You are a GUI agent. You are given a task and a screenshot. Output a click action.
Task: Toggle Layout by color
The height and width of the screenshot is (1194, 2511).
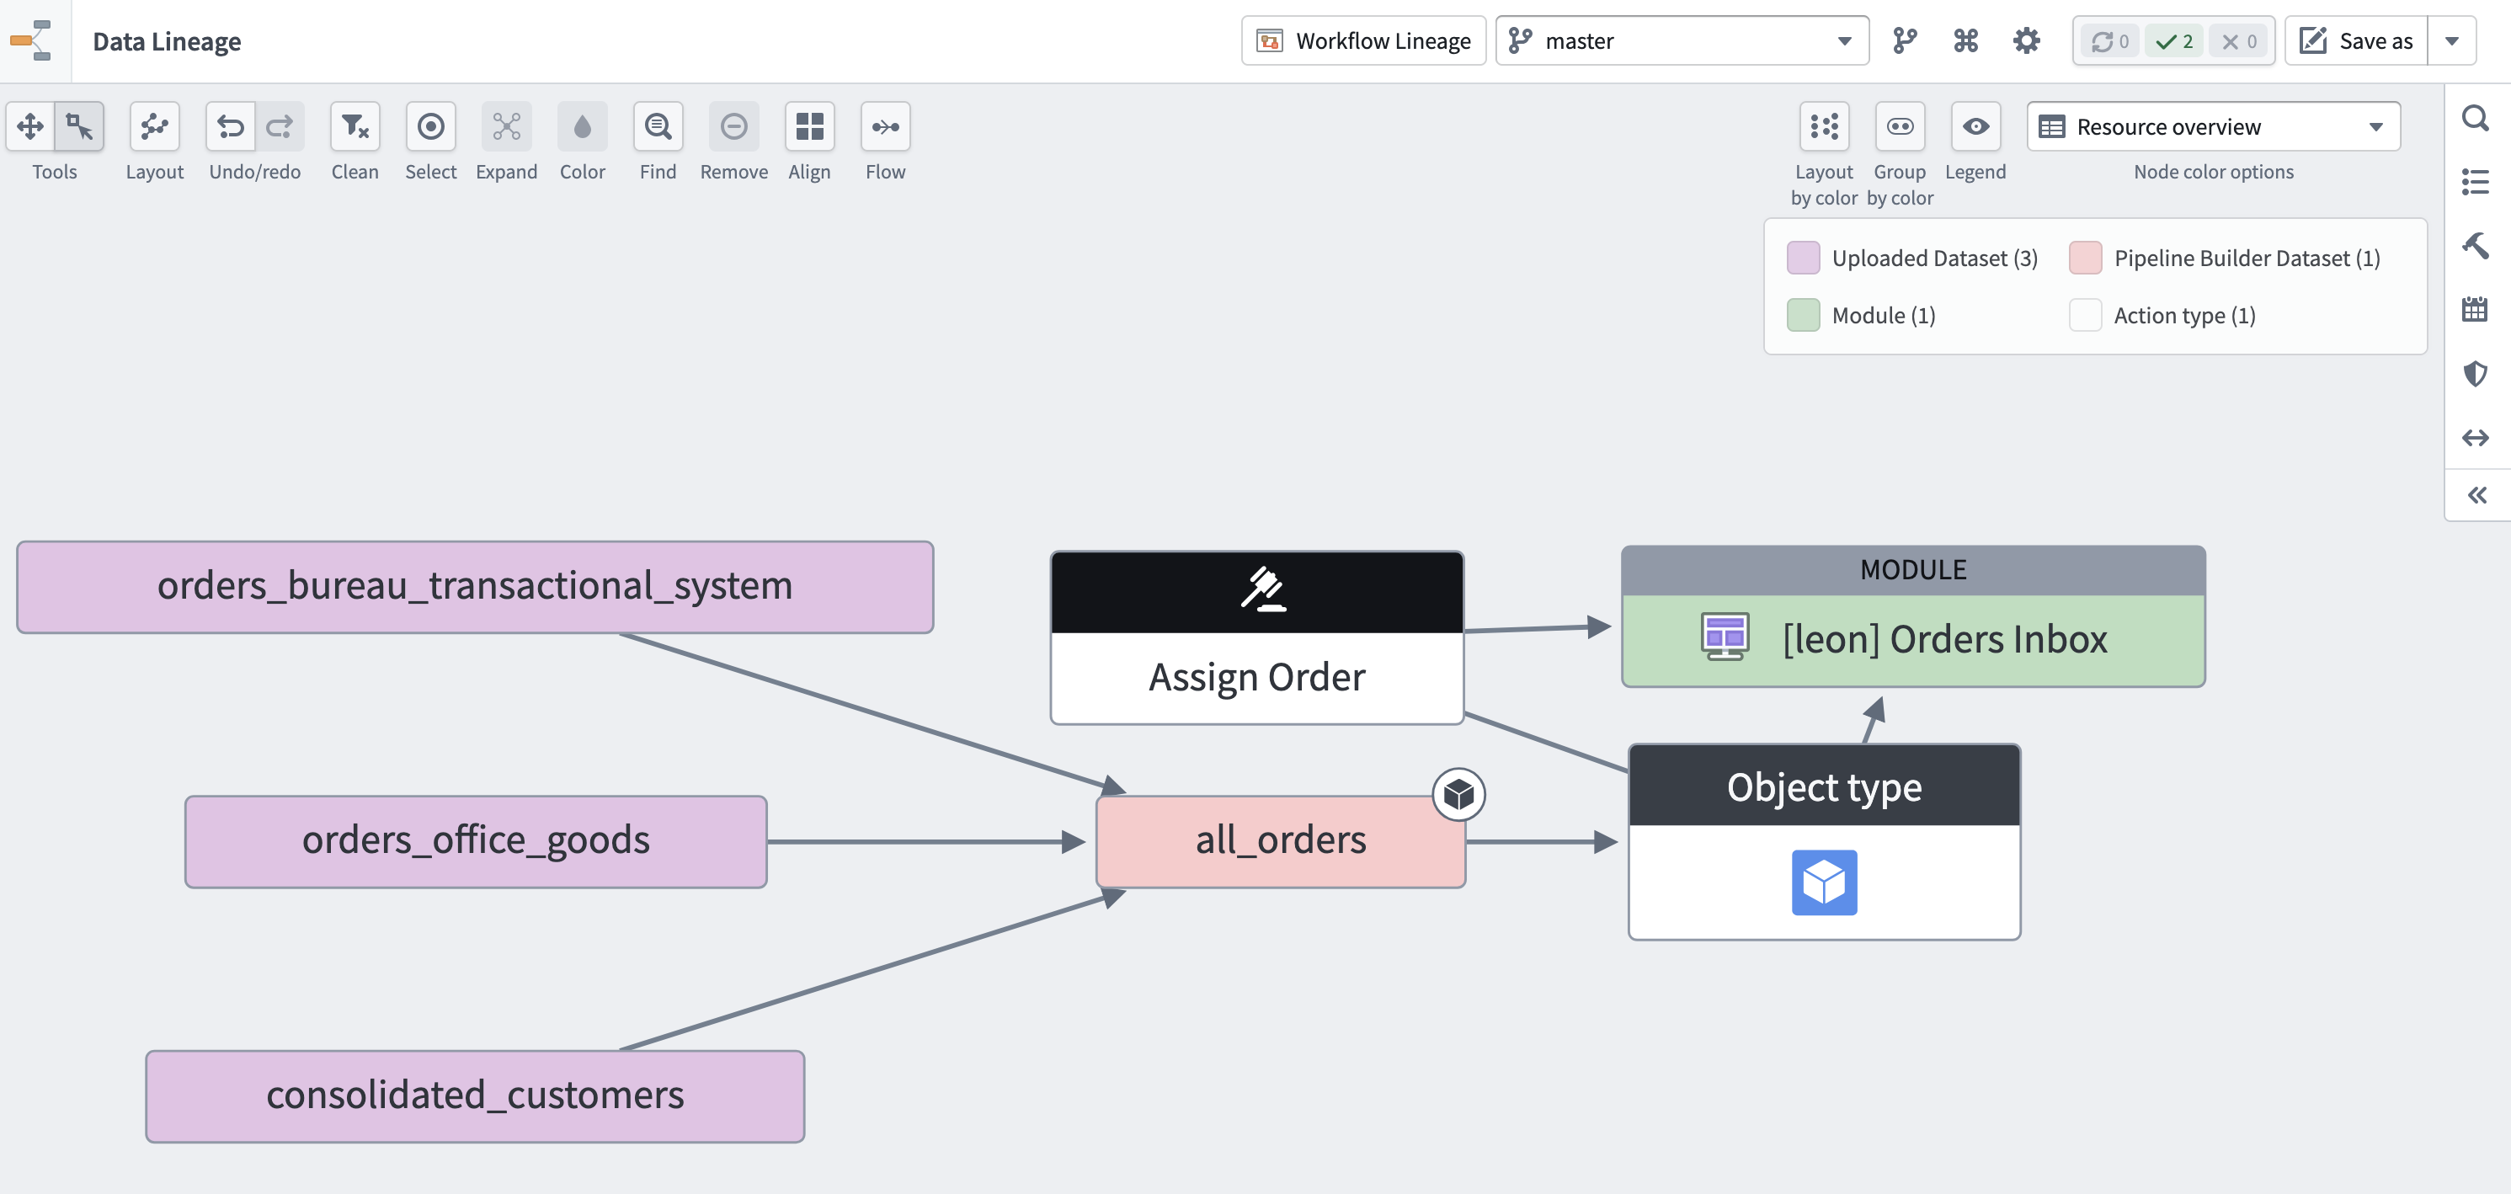pyautogui.click(x=1824, y=126)
